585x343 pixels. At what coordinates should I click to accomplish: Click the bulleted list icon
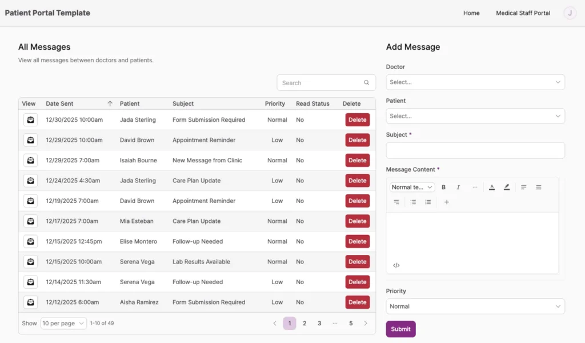tap(413, 202)
